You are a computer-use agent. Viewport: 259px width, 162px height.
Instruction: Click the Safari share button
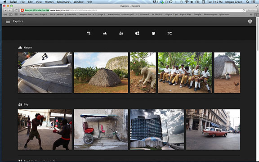coord(16,10)
